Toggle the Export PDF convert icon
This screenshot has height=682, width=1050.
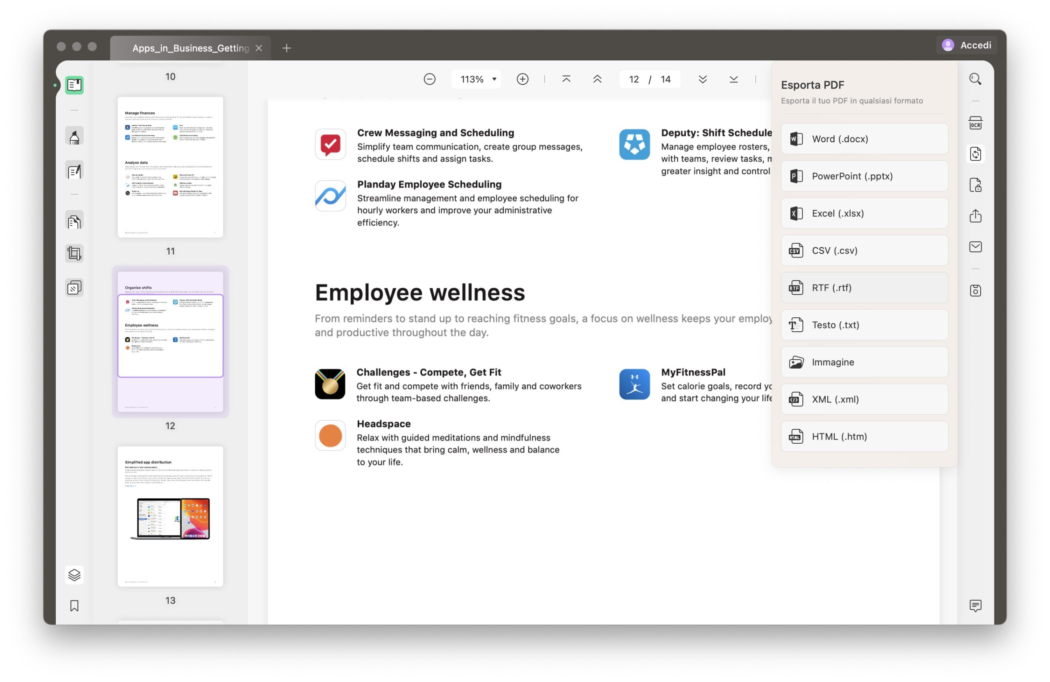tap(975, 154)
